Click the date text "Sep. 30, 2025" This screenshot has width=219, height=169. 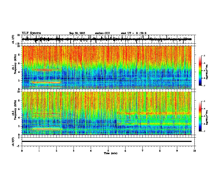pyautogui.click(x=77, y=33)
